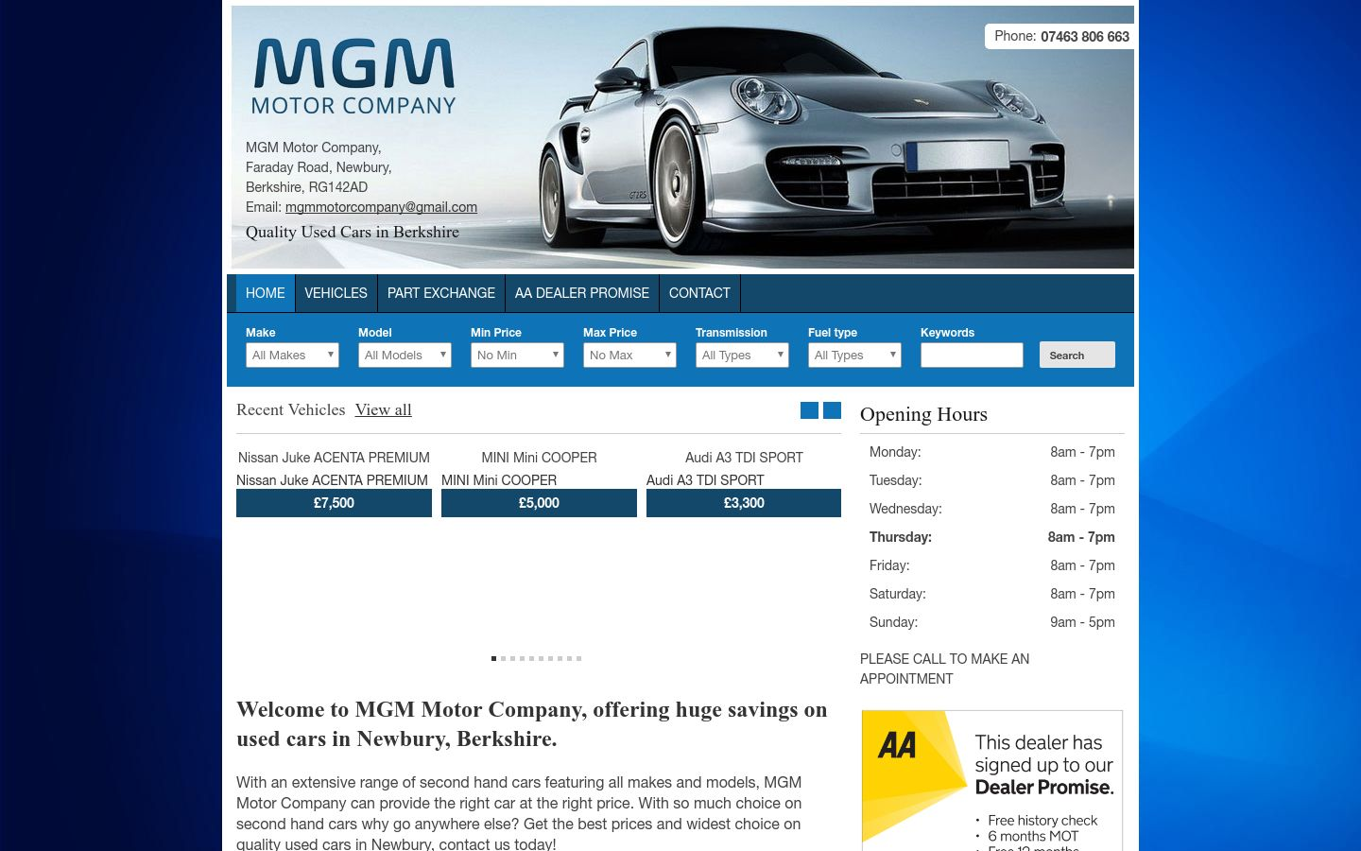
Task: Open the Fuel type dropdown
Action: pyautogui.click(x=854, y=355)
